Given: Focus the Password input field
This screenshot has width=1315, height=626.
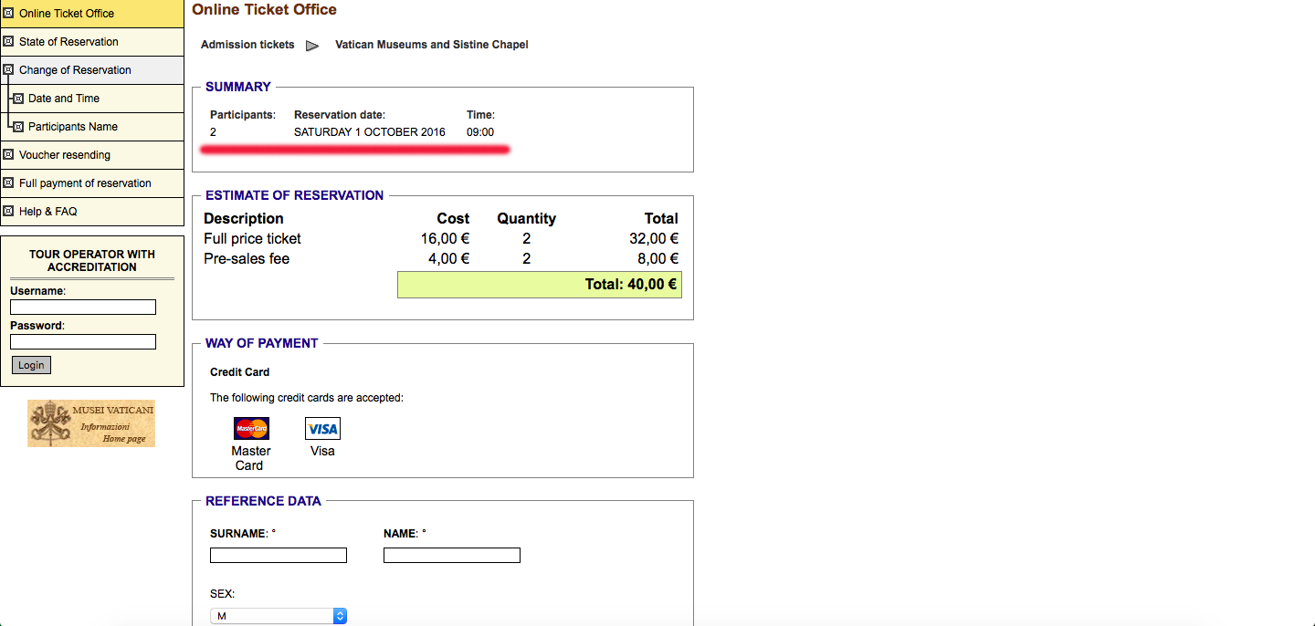Looking at the screenshot, I should click(83, 342).
